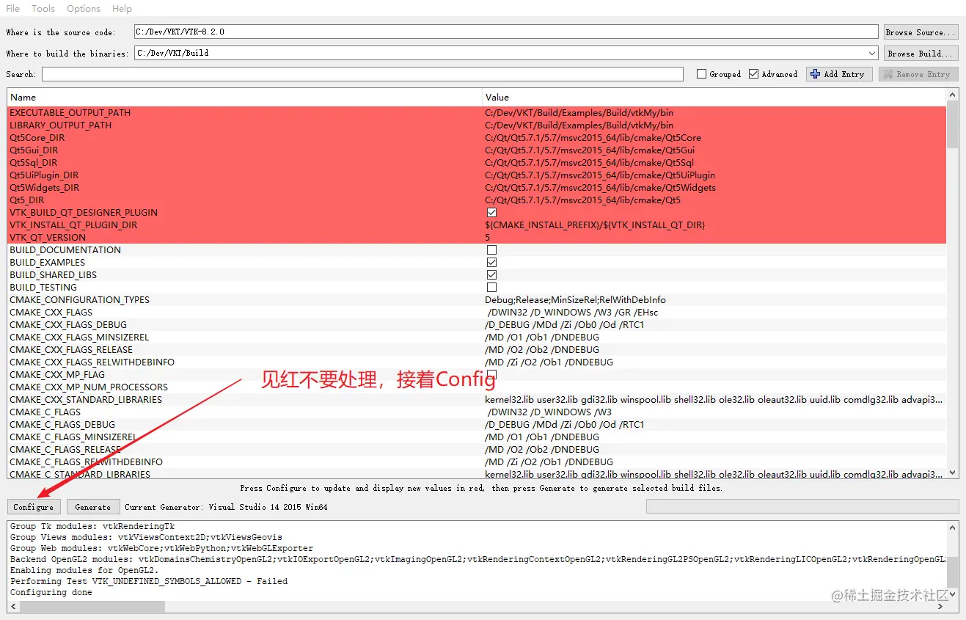
Task: Click the ${CMAKE_INSTALL_PREFIX}/${VTK_INSTALL_QT_DIR} value
Action: (x=595, y=225)
